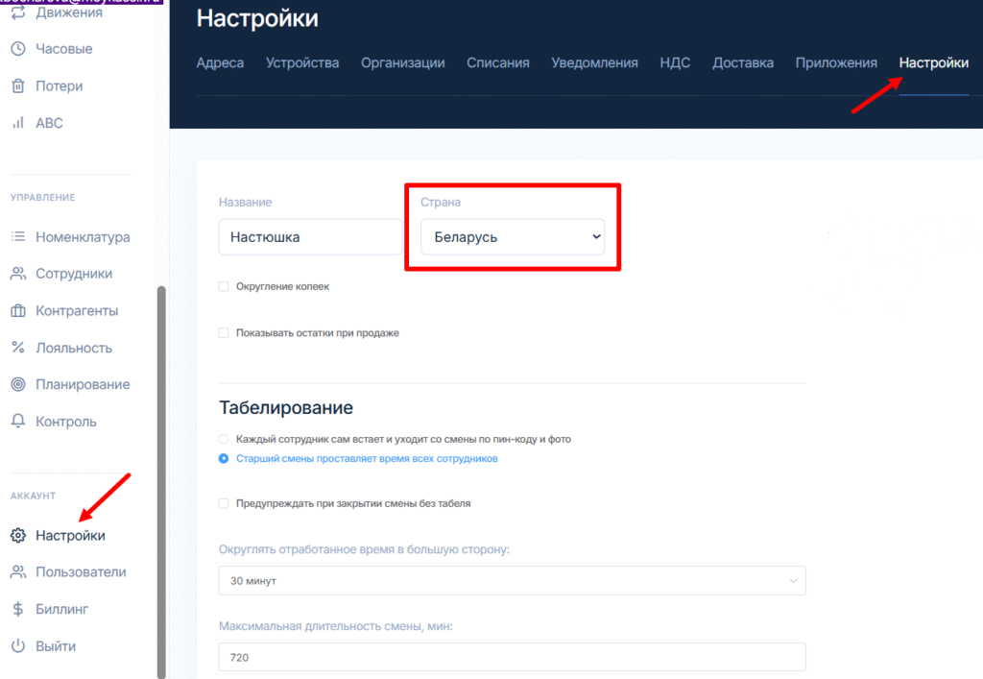Click the Название field containing Настюшка
The image size is (983, 679).
(x=310, y=237)
